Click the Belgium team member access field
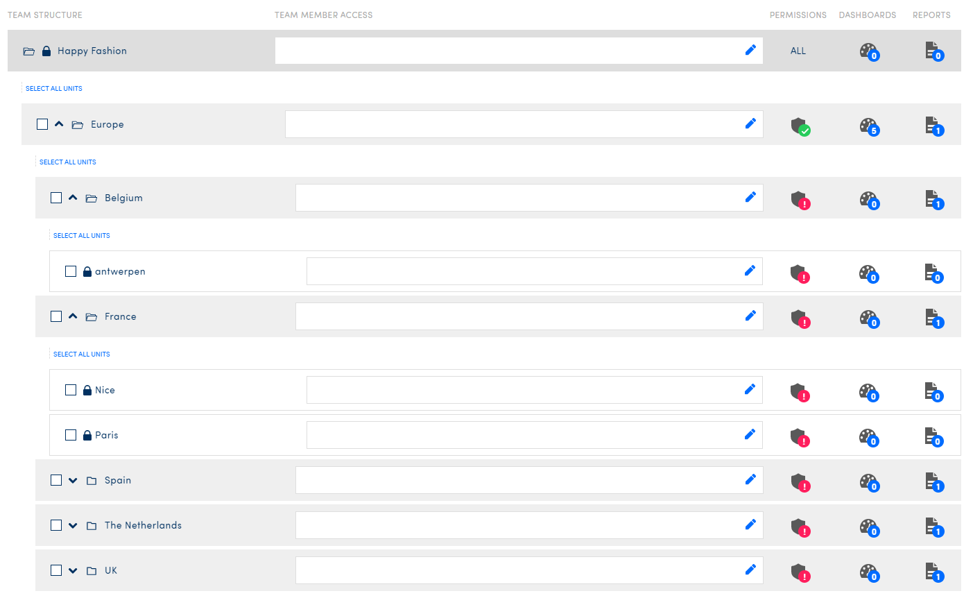The image size is (973, 598). 517,198
